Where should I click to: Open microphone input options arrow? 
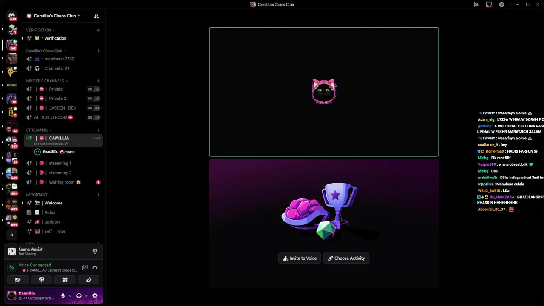pyautogui.click(x=70, y=296)
